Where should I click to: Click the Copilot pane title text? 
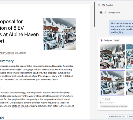click(x=109, y=5)
